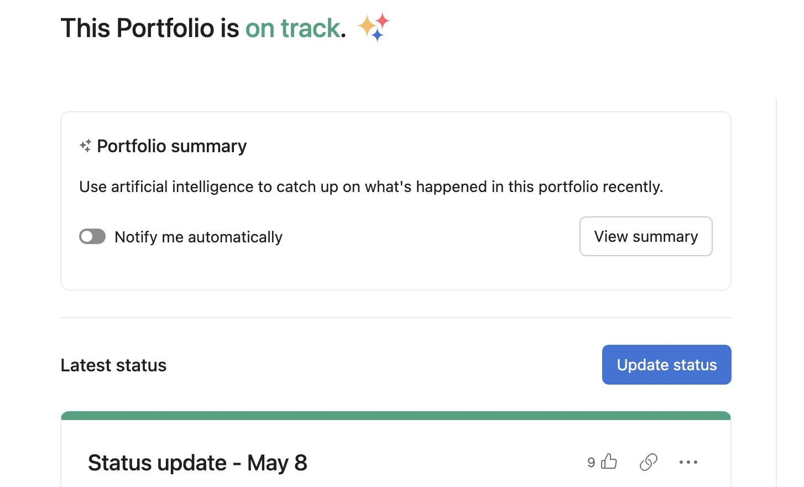Toggle Notify me automatically switch
Screen dimensions: 804x487
tap(92, 237)
